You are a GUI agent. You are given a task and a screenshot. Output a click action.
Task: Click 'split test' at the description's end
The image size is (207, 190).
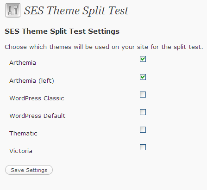[188, 47]
